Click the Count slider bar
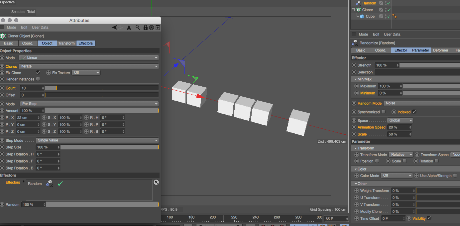Viewport: 460px width, 226px height. tap(102, 88)
